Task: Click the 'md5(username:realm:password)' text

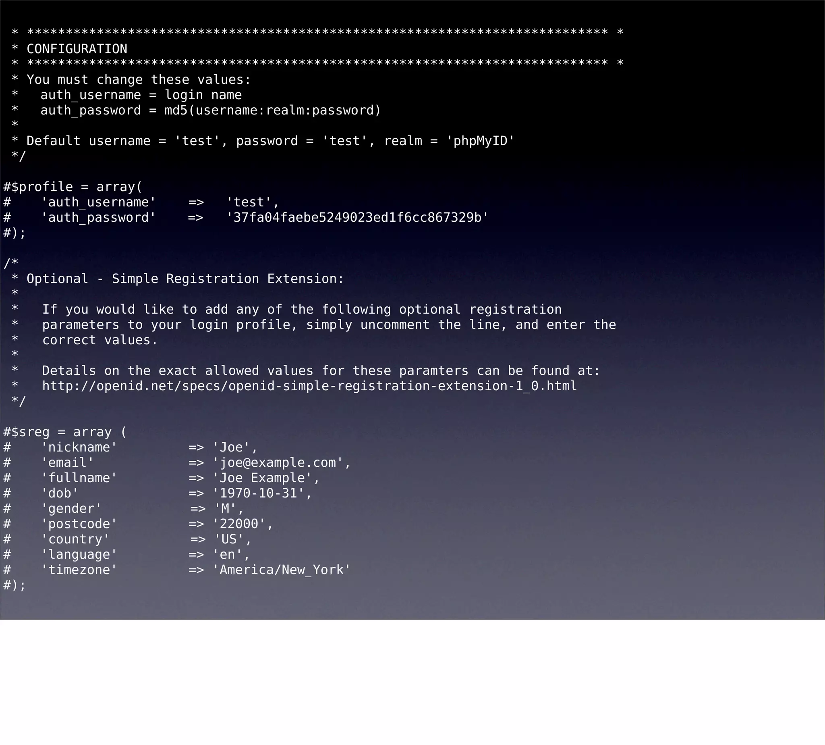Action: click(273, 110)
